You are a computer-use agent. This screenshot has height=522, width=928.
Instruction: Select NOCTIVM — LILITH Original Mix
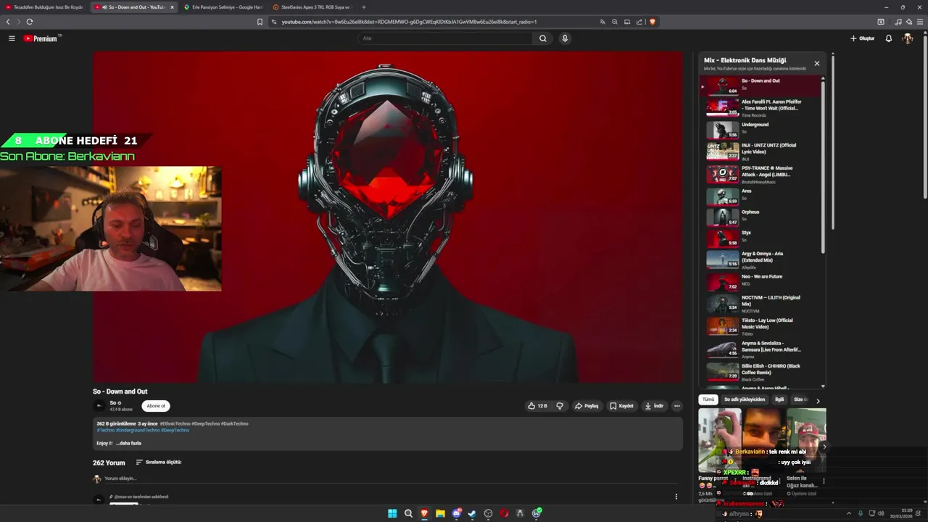[x=761, y=303]
